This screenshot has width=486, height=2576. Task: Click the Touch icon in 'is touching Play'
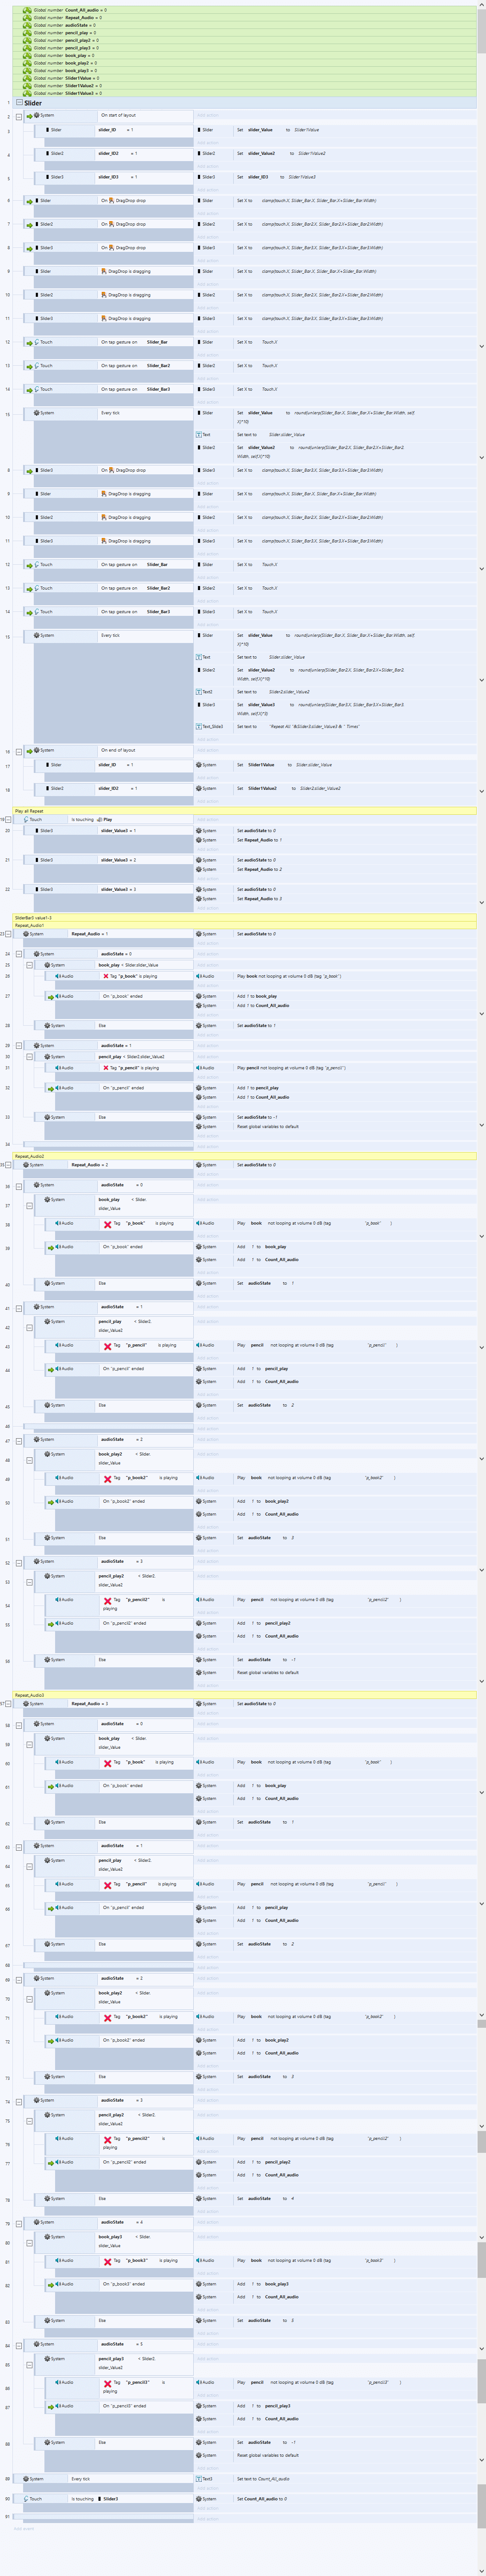pyautogui.click(x=26, y=819)
